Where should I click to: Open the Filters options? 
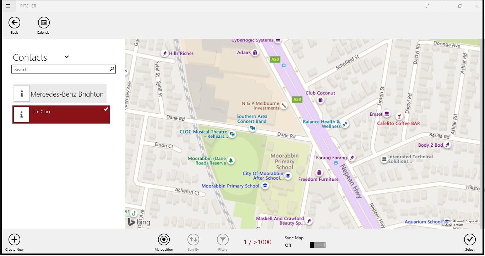223,240
